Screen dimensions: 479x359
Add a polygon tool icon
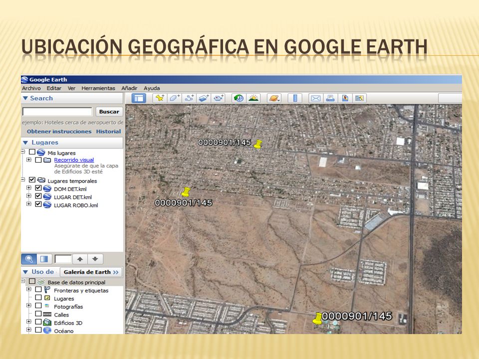coord(175,98)
